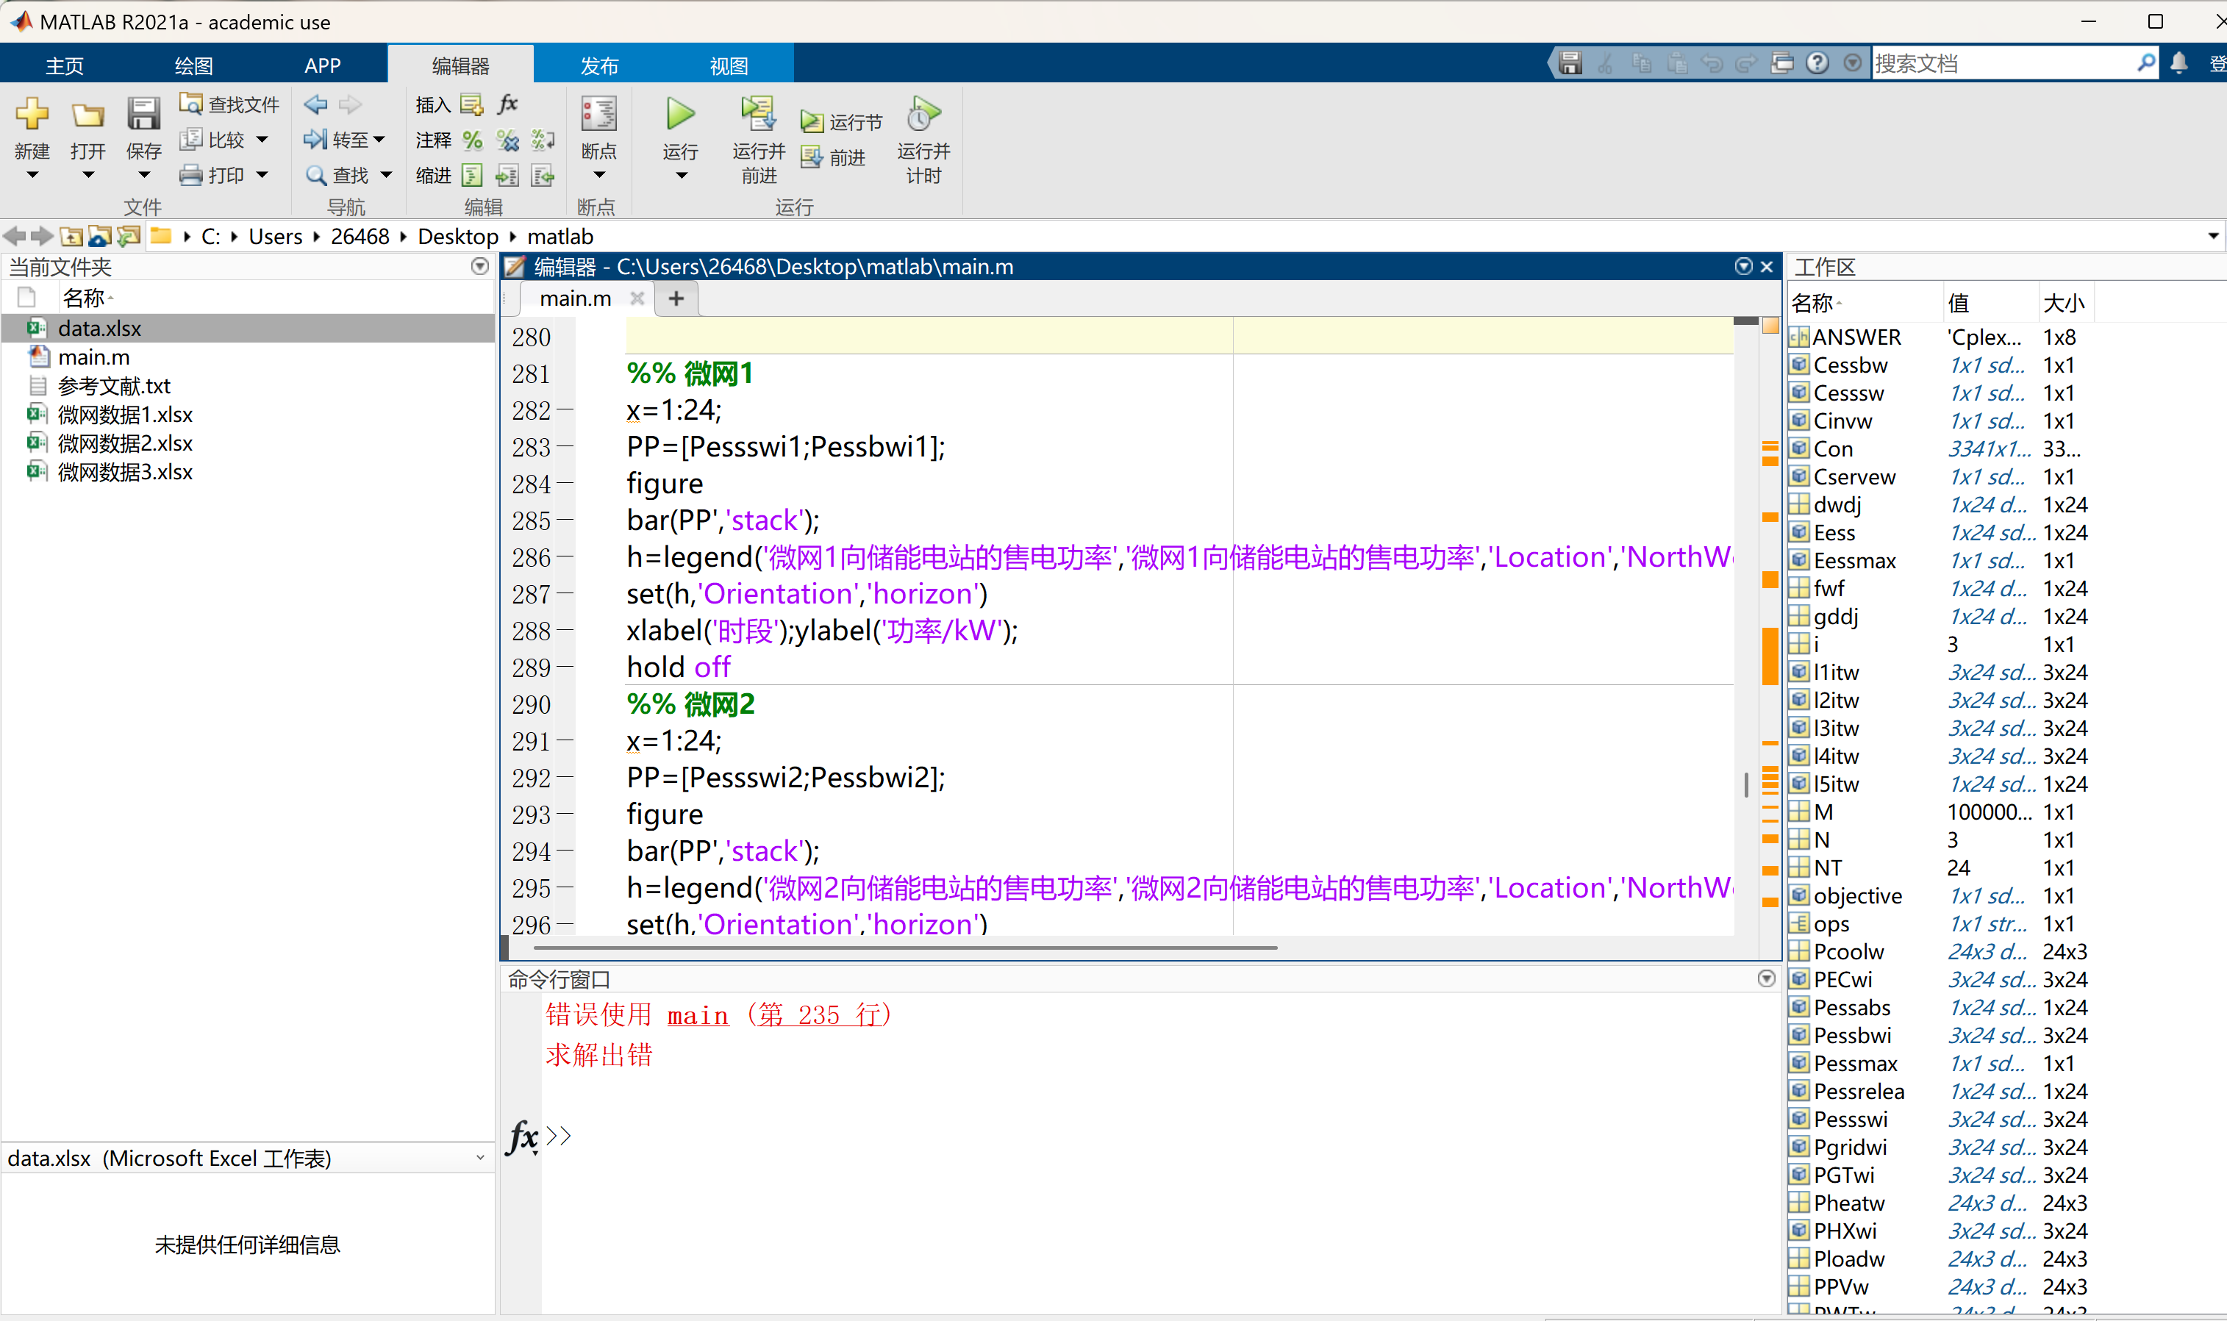Click the Run Section (运行节) button
2227x1321 pixels.
pos(842,122)
